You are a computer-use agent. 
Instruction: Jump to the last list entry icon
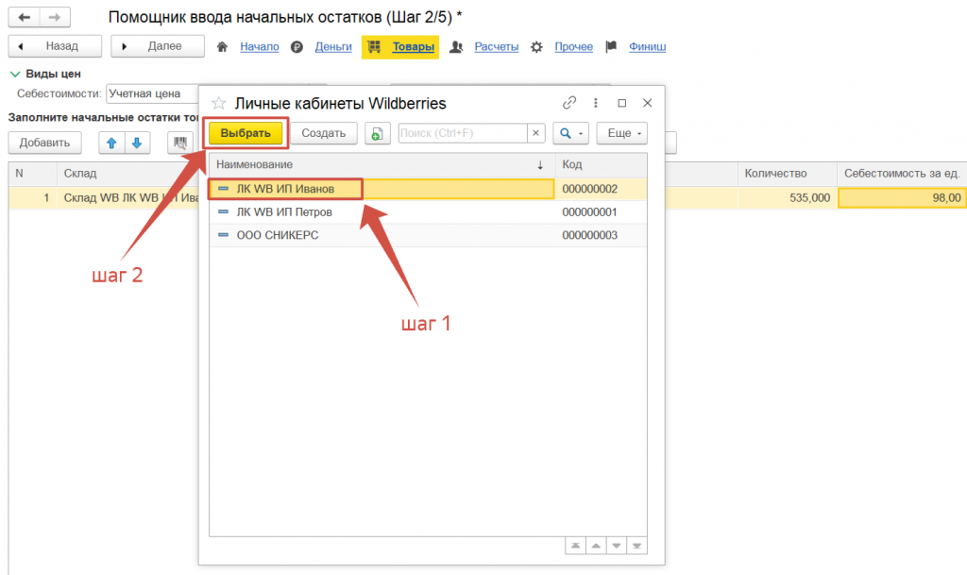pos(637,545)
